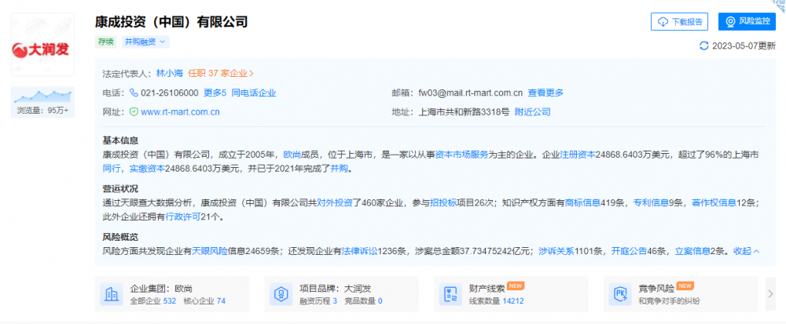The width and height of the screenshot is (786, 324).
Task: Click 行政许可 link
Action: (x=182, y=217)
